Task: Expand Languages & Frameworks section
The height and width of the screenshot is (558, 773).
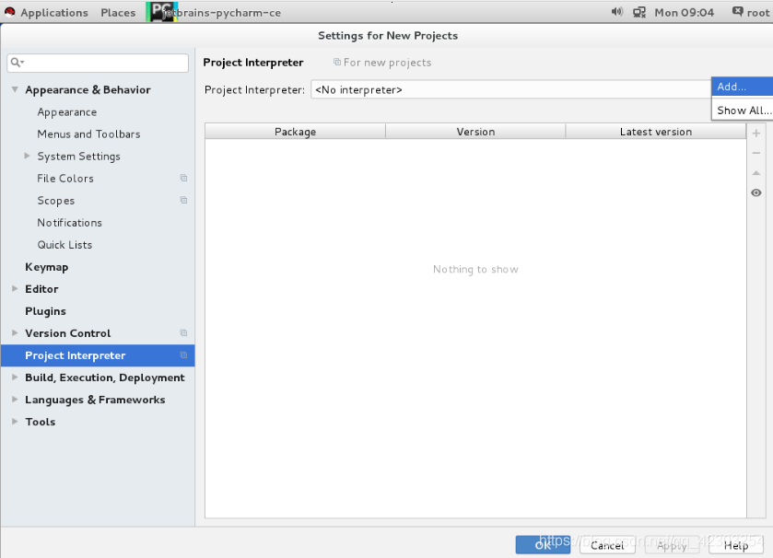Action: coord(15,400)
